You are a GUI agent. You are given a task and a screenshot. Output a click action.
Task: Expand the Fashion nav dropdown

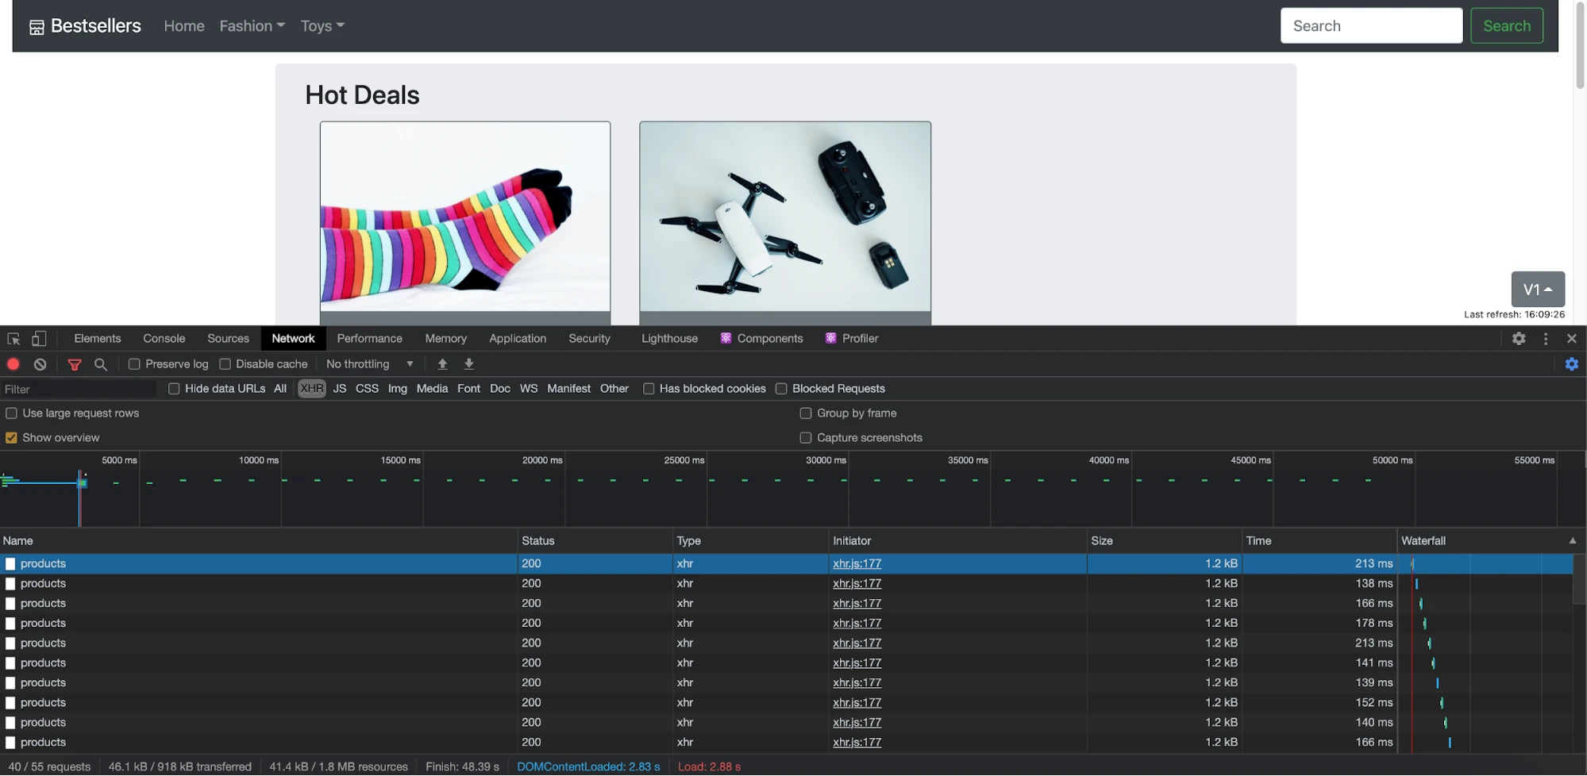pos(252,26)
